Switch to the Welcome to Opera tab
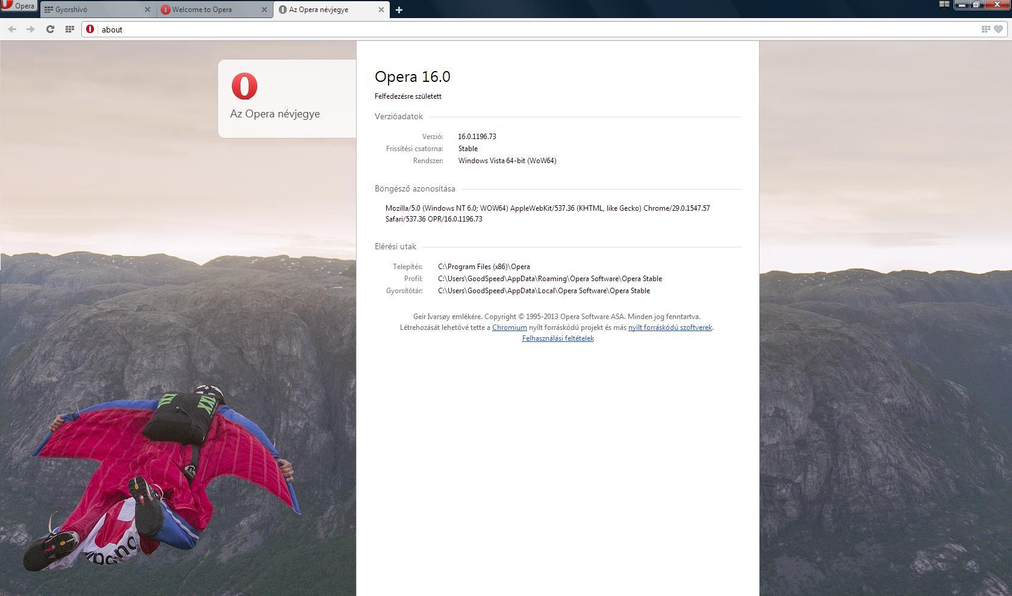 (x=214, y=10)
